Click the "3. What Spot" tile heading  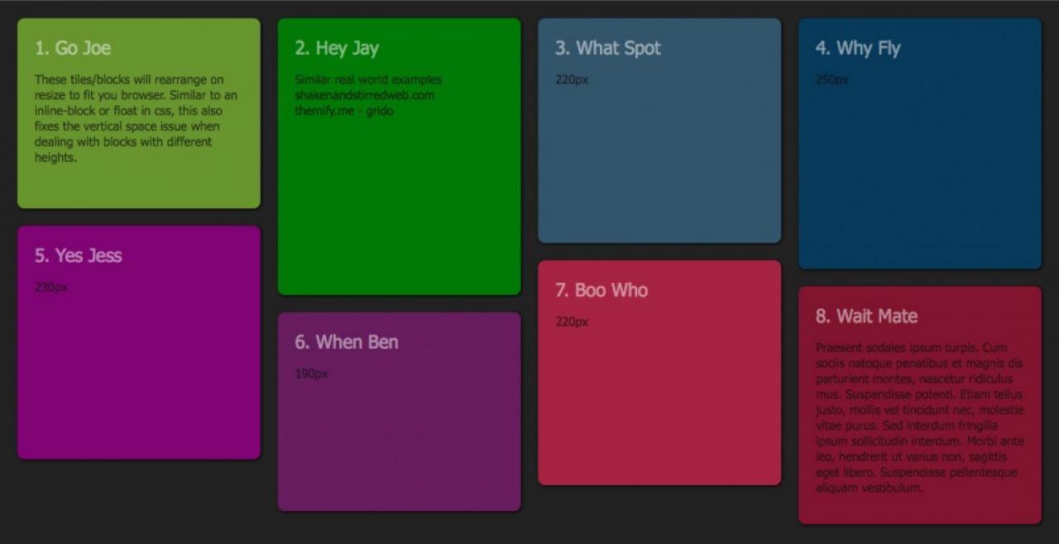(608, 48)
